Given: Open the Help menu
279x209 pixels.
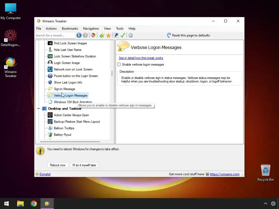Looking at the screenshot, I should click(132, 28).
